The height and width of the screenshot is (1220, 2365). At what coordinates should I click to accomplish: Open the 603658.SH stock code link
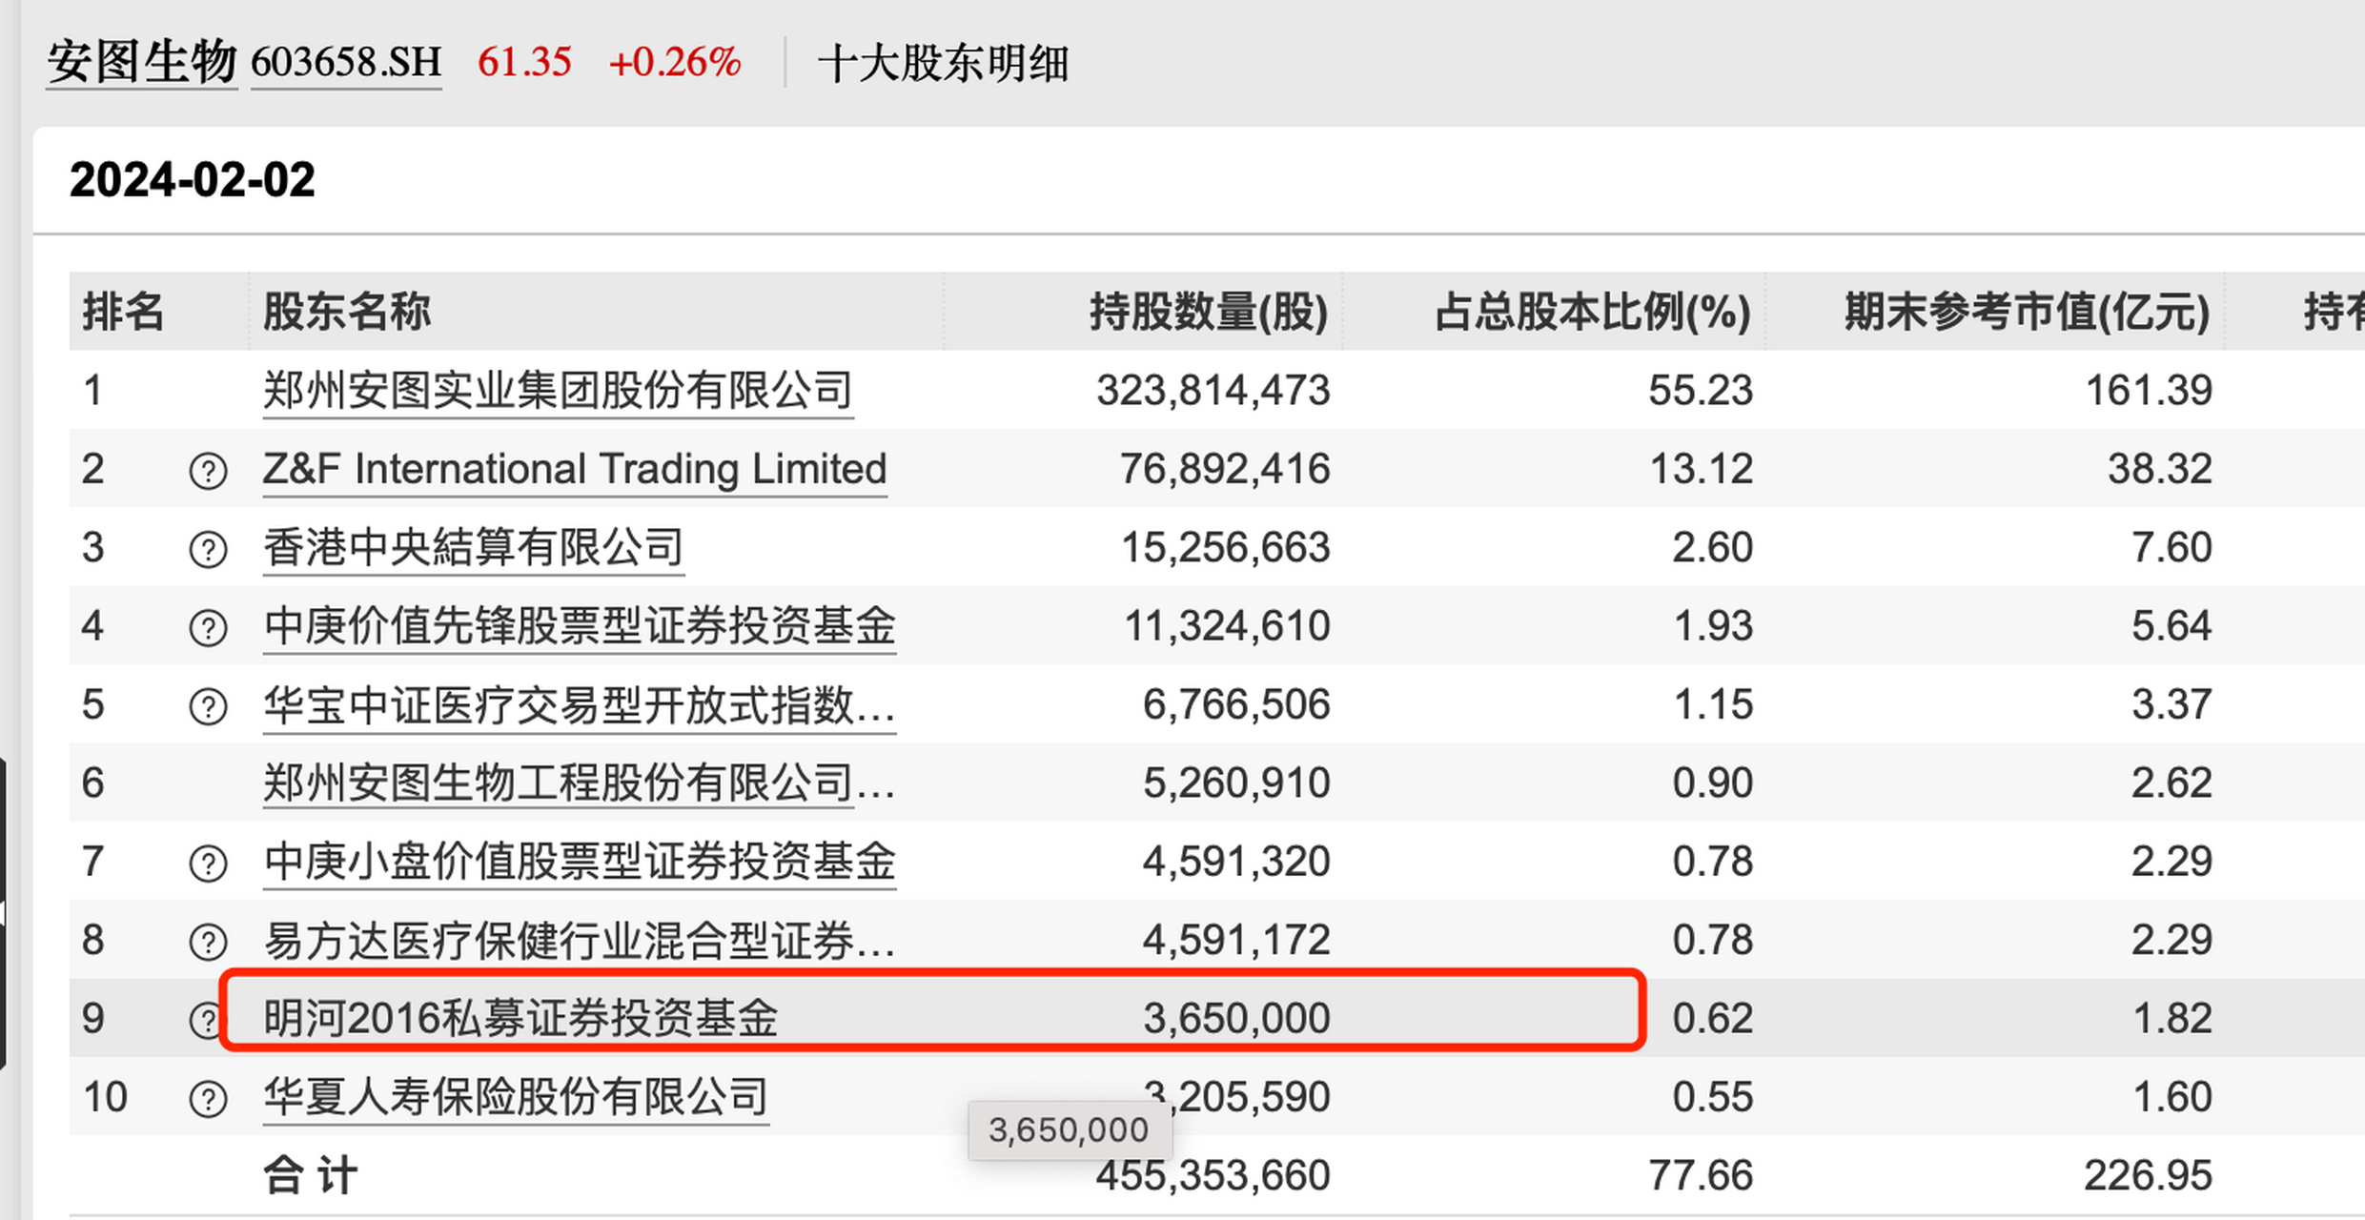click(x=346, y=63)
